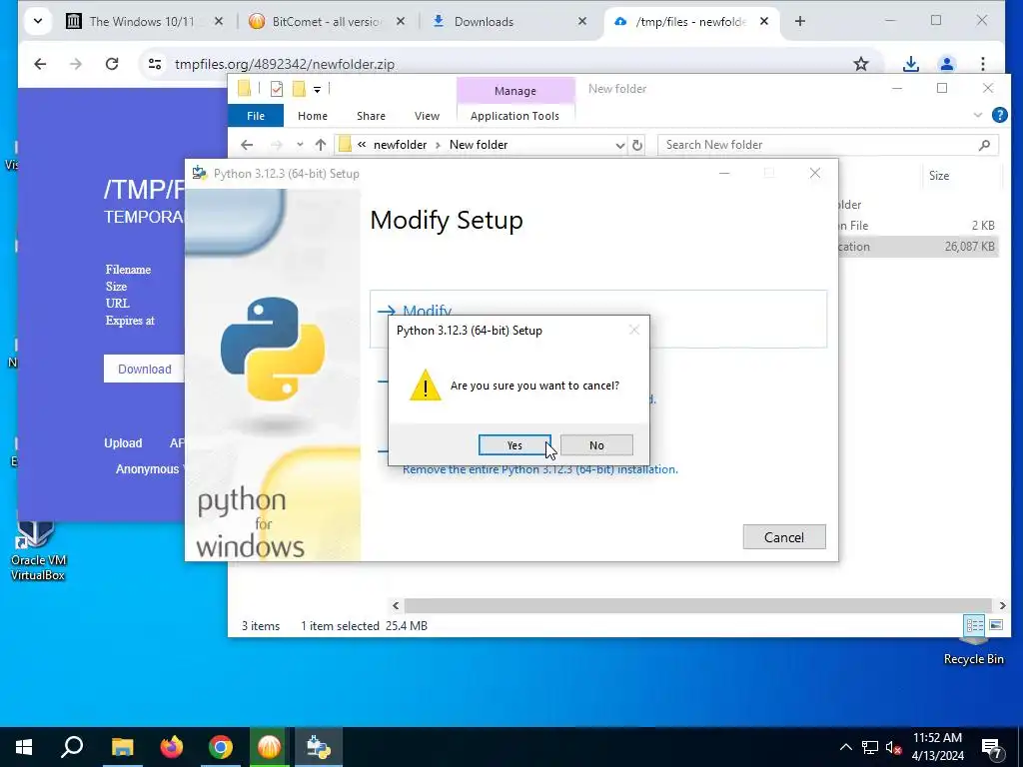The height and width of the screenshot is (767, 1023).
Task: Click the network tray icon
Action: coord(870,747)
